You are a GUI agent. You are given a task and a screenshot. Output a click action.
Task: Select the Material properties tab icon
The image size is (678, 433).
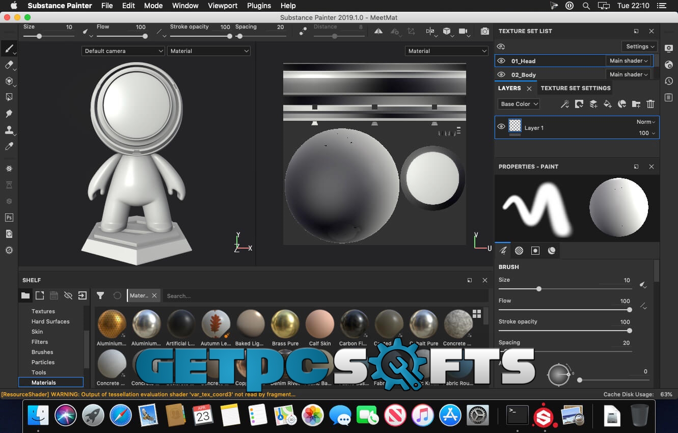tap(551, 250)
